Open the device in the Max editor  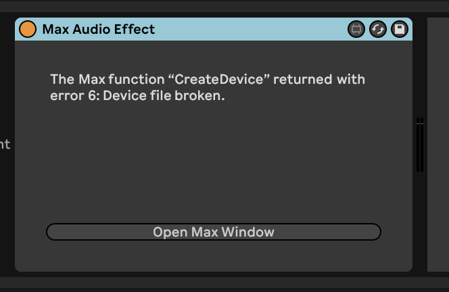[356, 29]
